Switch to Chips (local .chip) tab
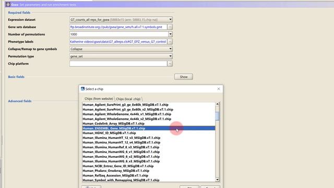 coord(128,99)
